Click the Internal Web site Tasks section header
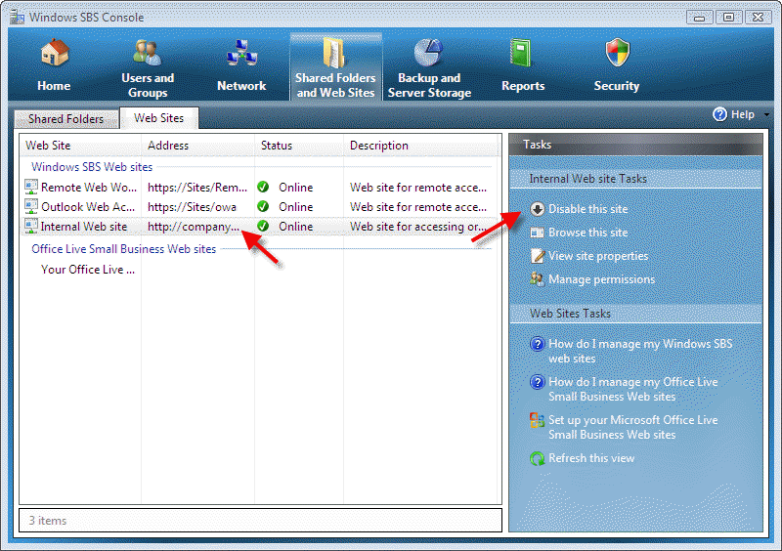The image size is (782, 551). tap(588, 179)
